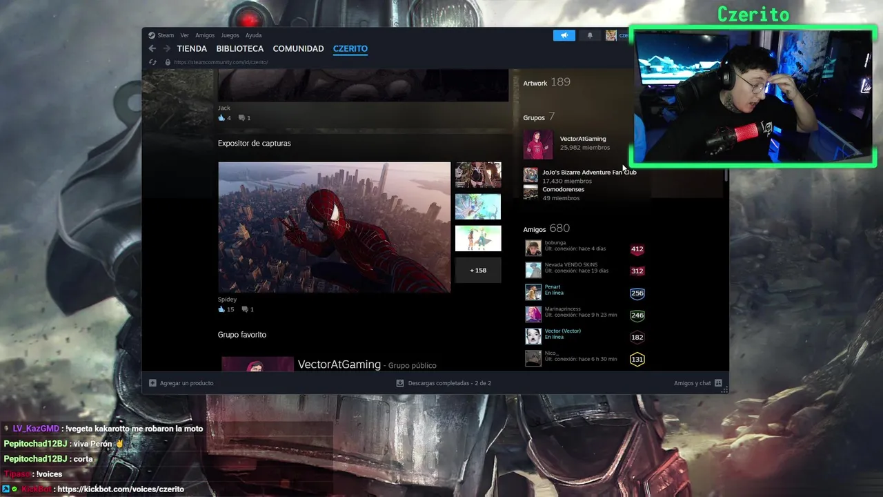This screenshot has height=497, width=883.
Task: Open the second small screenshot thumbnail
Action: (478, 207)
